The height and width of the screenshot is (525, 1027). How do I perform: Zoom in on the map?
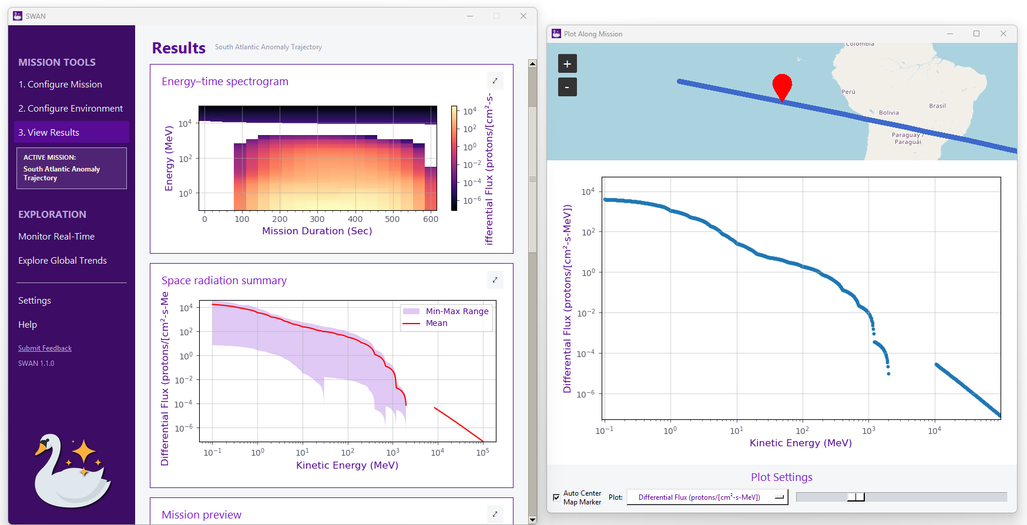tap(567, 63)
